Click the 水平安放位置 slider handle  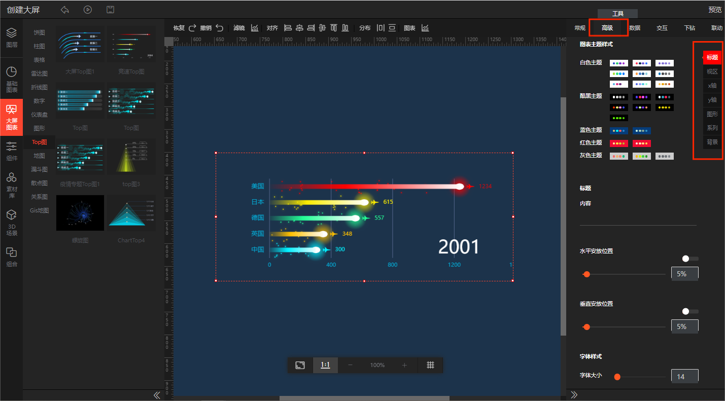click(x=587, y=274)
